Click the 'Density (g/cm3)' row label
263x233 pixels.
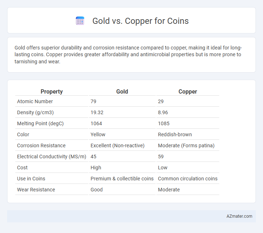(x=36, y=112)
